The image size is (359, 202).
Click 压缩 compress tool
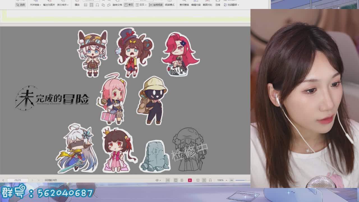click(x=218, y=5)
